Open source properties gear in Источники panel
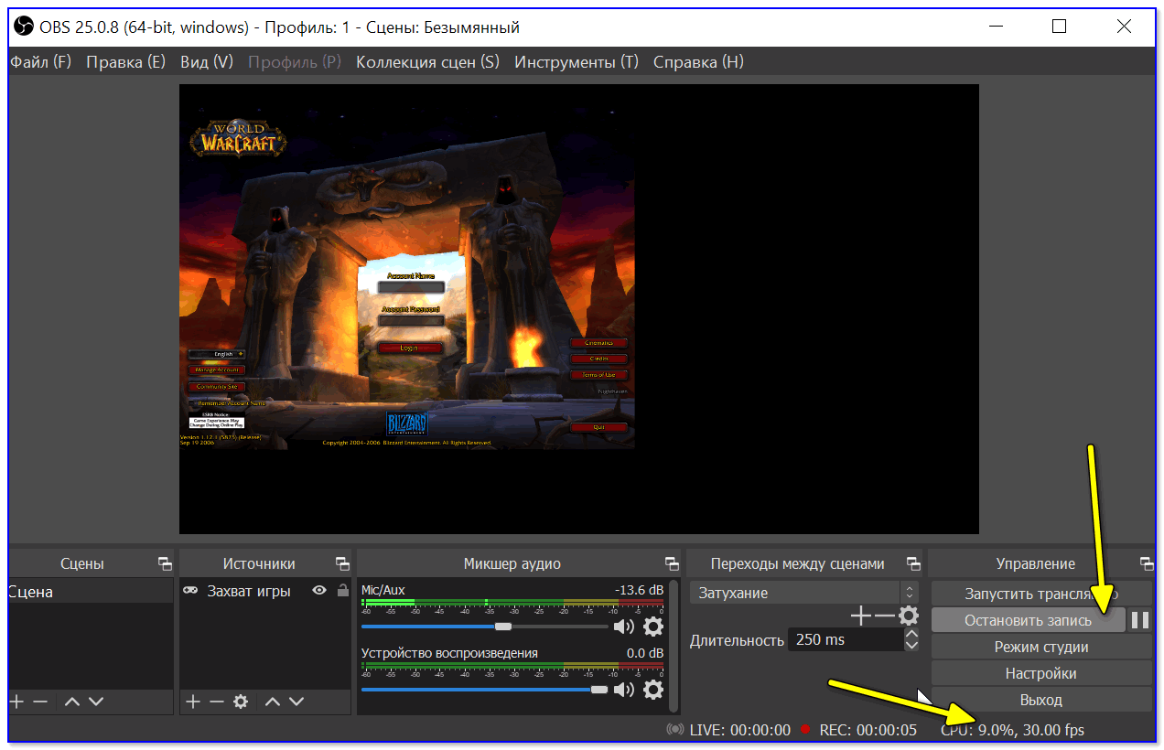This screenshot has height=750, width=1164. 241,702
